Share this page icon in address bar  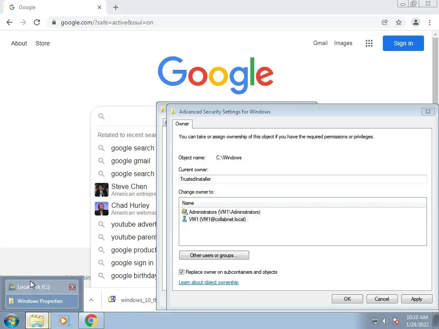click(385, 22)
